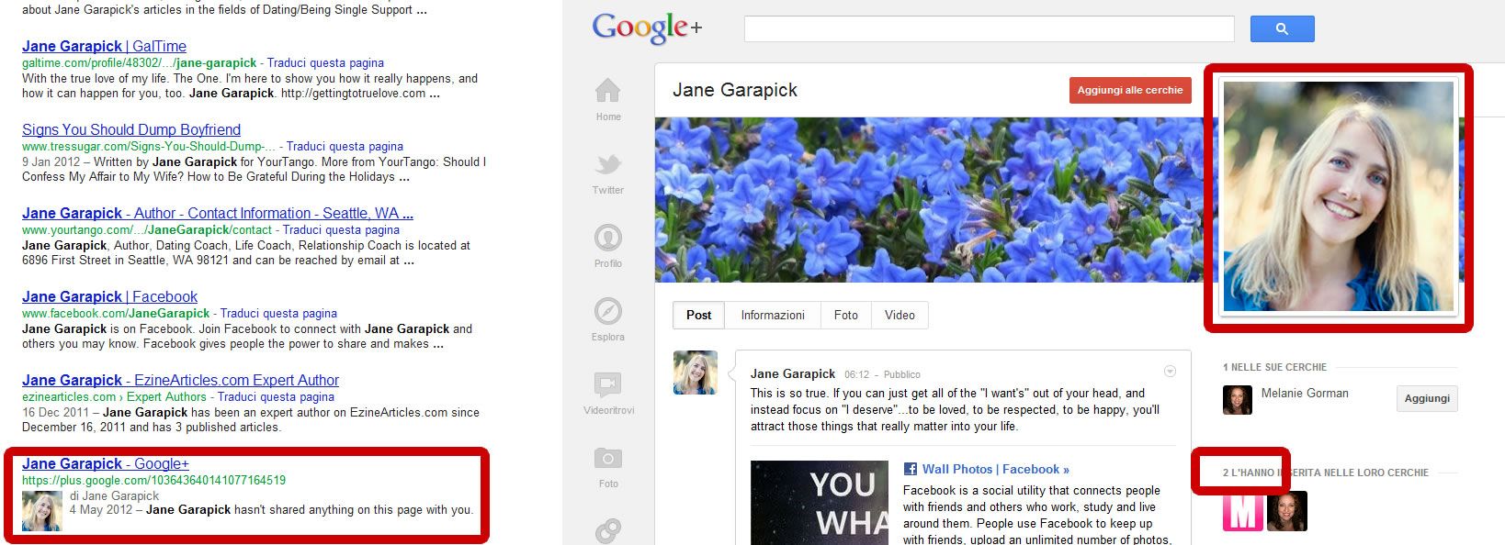Viewport: 1505px width, 545px height.
Task: Open Jane Garapick's large profile photo
Action: click(1339, 196)
